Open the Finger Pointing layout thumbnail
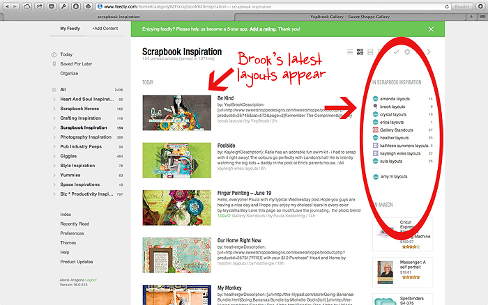488x305 pixels. (177, 208)
